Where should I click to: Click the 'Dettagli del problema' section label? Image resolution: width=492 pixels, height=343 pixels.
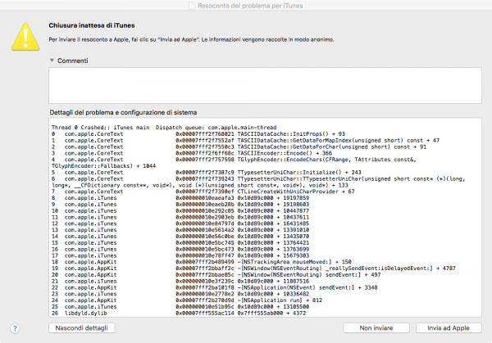(x=121, y=111)
